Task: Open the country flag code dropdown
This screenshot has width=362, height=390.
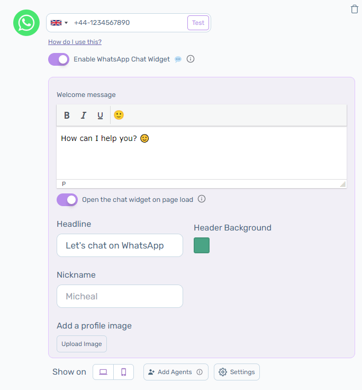Action: point(59,23)
